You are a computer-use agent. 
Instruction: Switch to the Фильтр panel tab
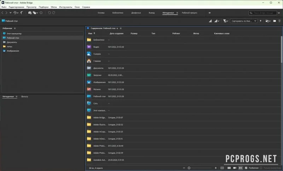[x=25, y=96]
